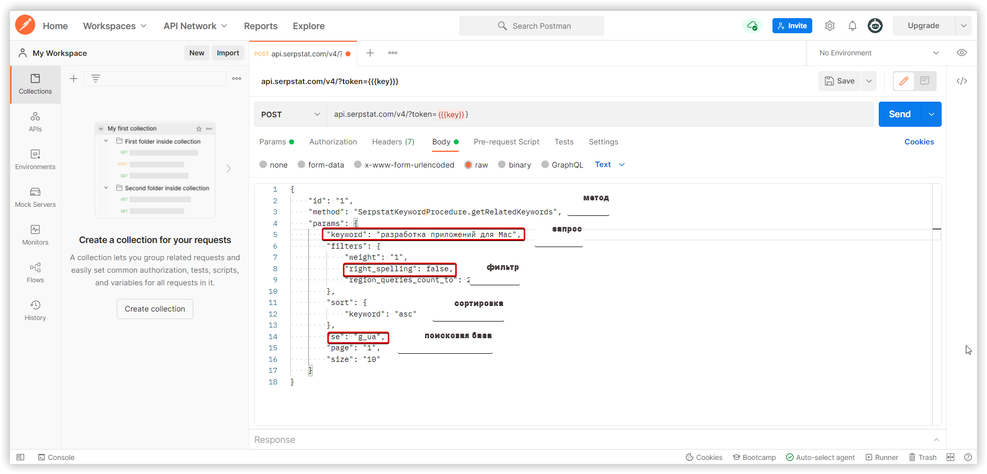The width and height of the screenshot is (987, 474).
Task: Click the New button
Action: pos(197,53)
